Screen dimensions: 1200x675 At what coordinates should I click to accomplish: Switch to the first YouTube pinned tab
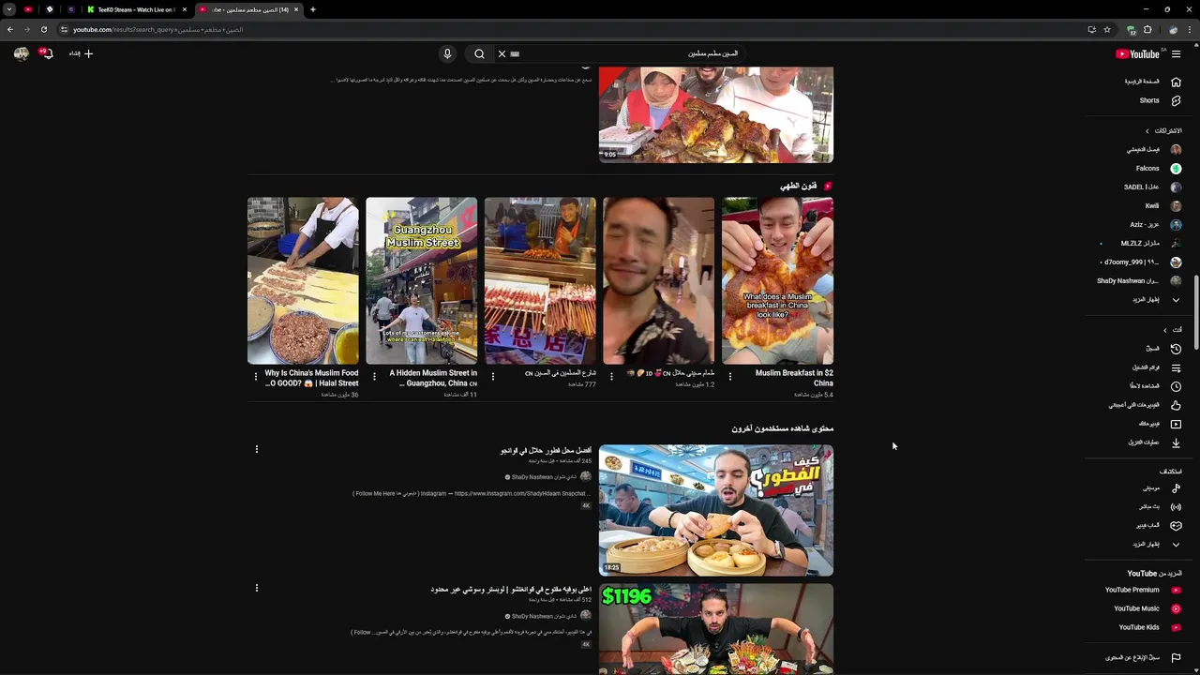click(x=28, y=9)
